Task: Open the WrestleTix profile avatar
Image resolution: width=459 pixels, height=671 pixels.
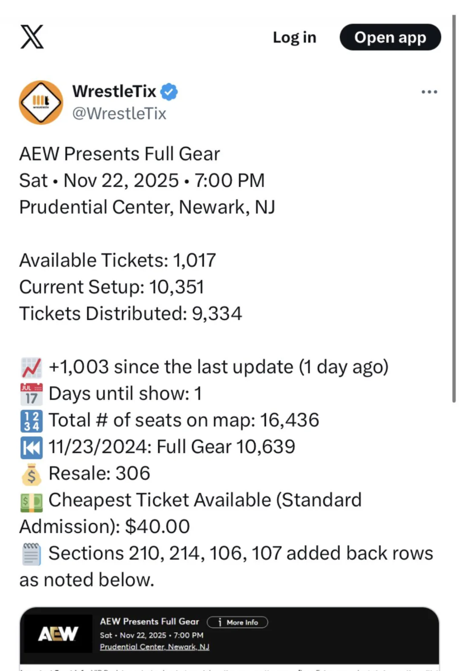Action: [x=41, y=102]
